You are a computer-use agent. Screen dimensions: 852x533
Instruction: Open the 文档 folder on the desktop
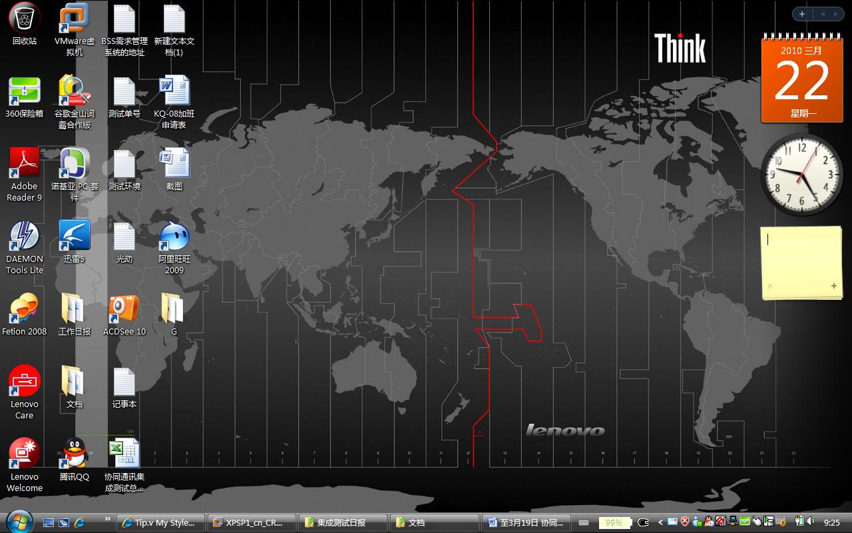point(75,388)
